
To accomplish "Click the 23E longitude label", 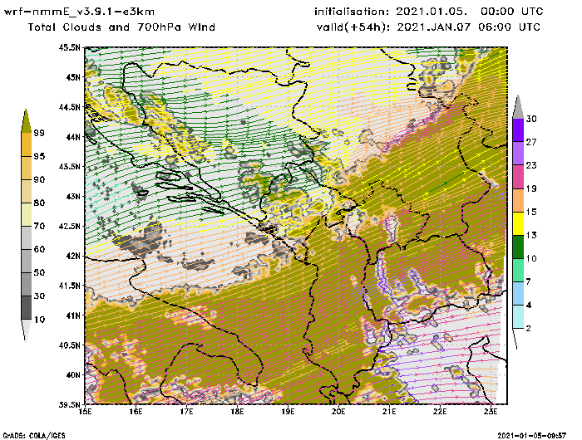I will tap(491, 412).
